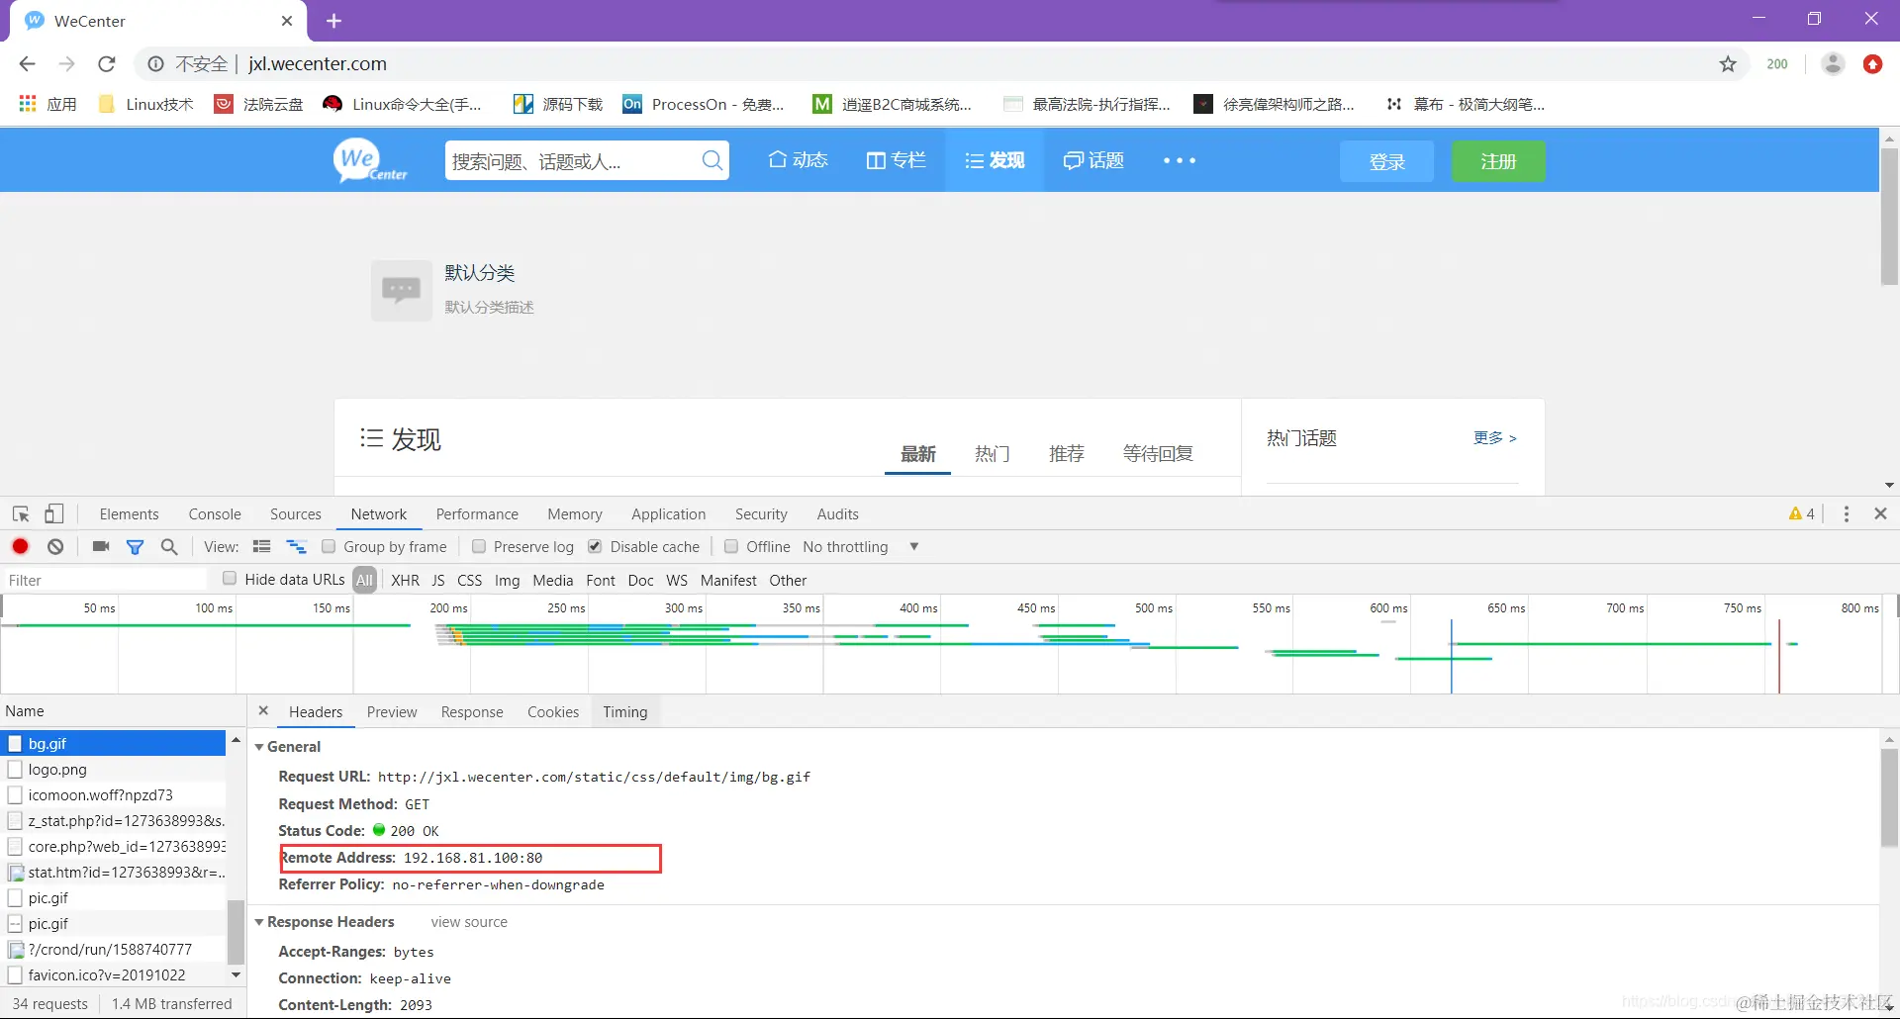Switch to the Response tab of the request
The width and height of the screenshot is (1900, 1019).
472,711
